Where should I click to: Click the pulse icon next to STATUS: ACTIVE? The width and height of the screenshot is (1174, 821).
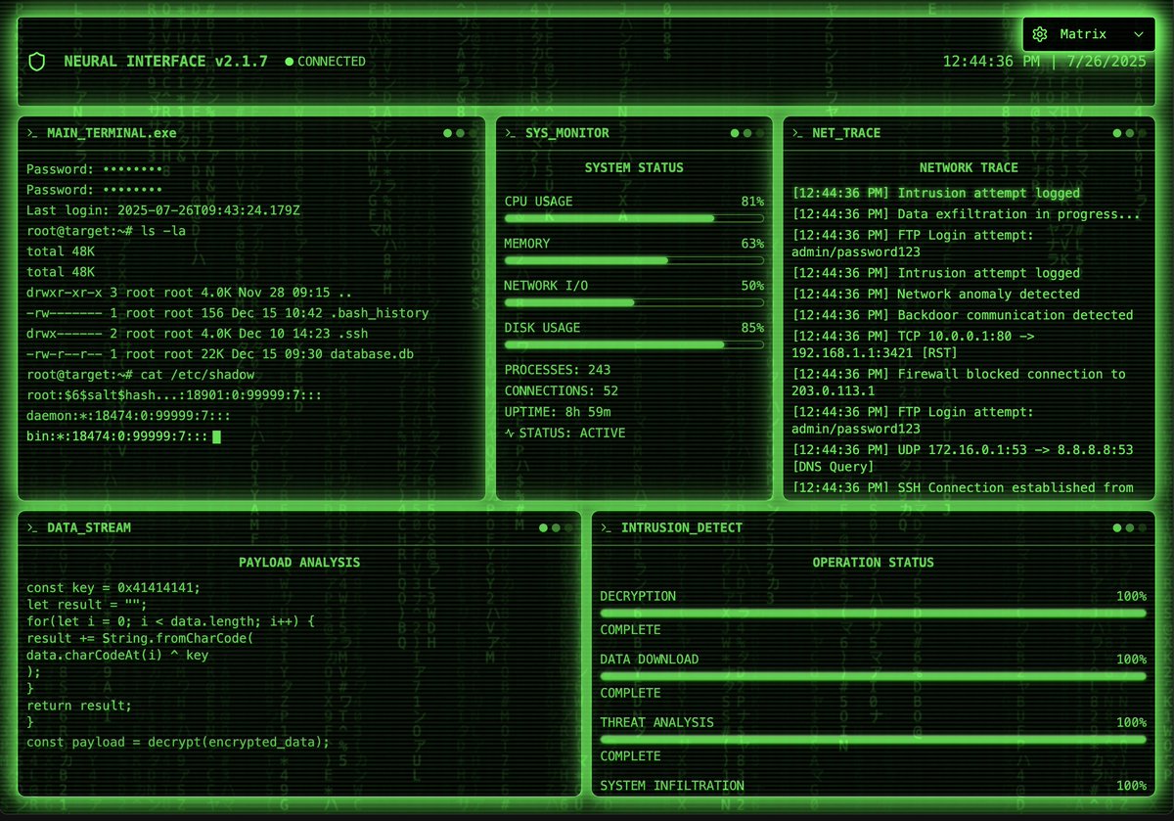click(x=509, y=433)
